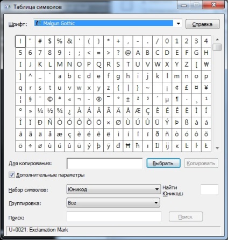Choose the three quarters ¾ fraction
The image size is (228, 240).
(x=60, y=111)
